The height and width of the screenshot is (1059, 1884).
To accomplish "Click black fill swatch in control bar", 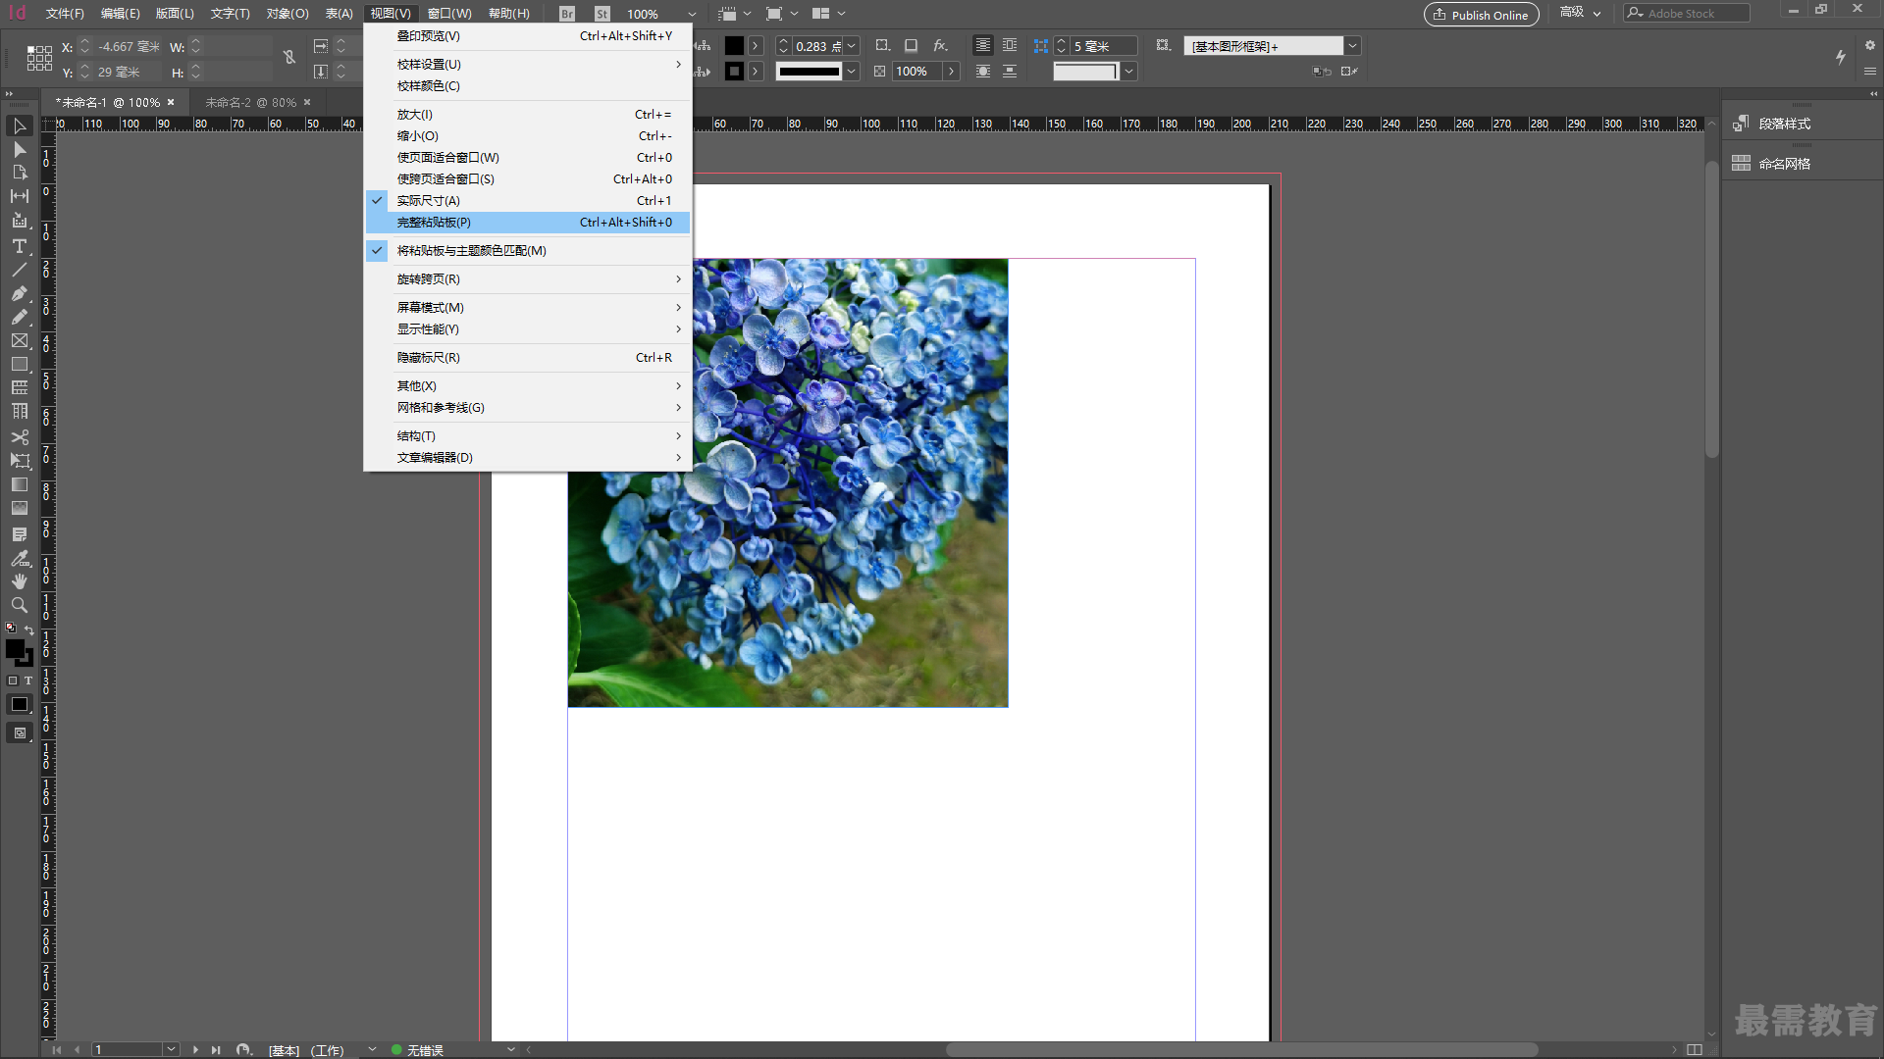I will coord(734,45).
